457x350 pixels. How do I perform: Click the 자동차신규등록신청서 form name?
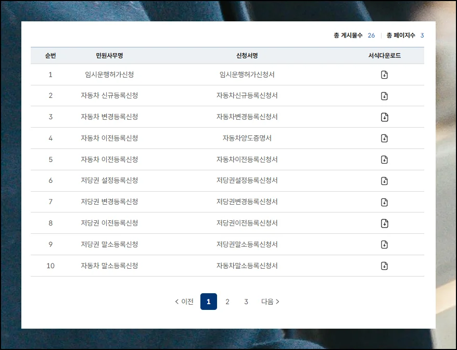pyautogui.click(x=247, y=95)
